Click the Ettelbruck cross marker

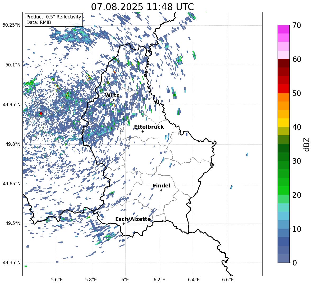(142, 131)
